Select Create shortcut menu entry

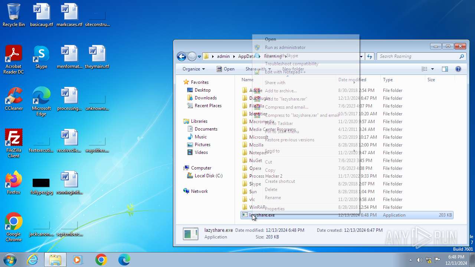306,181
